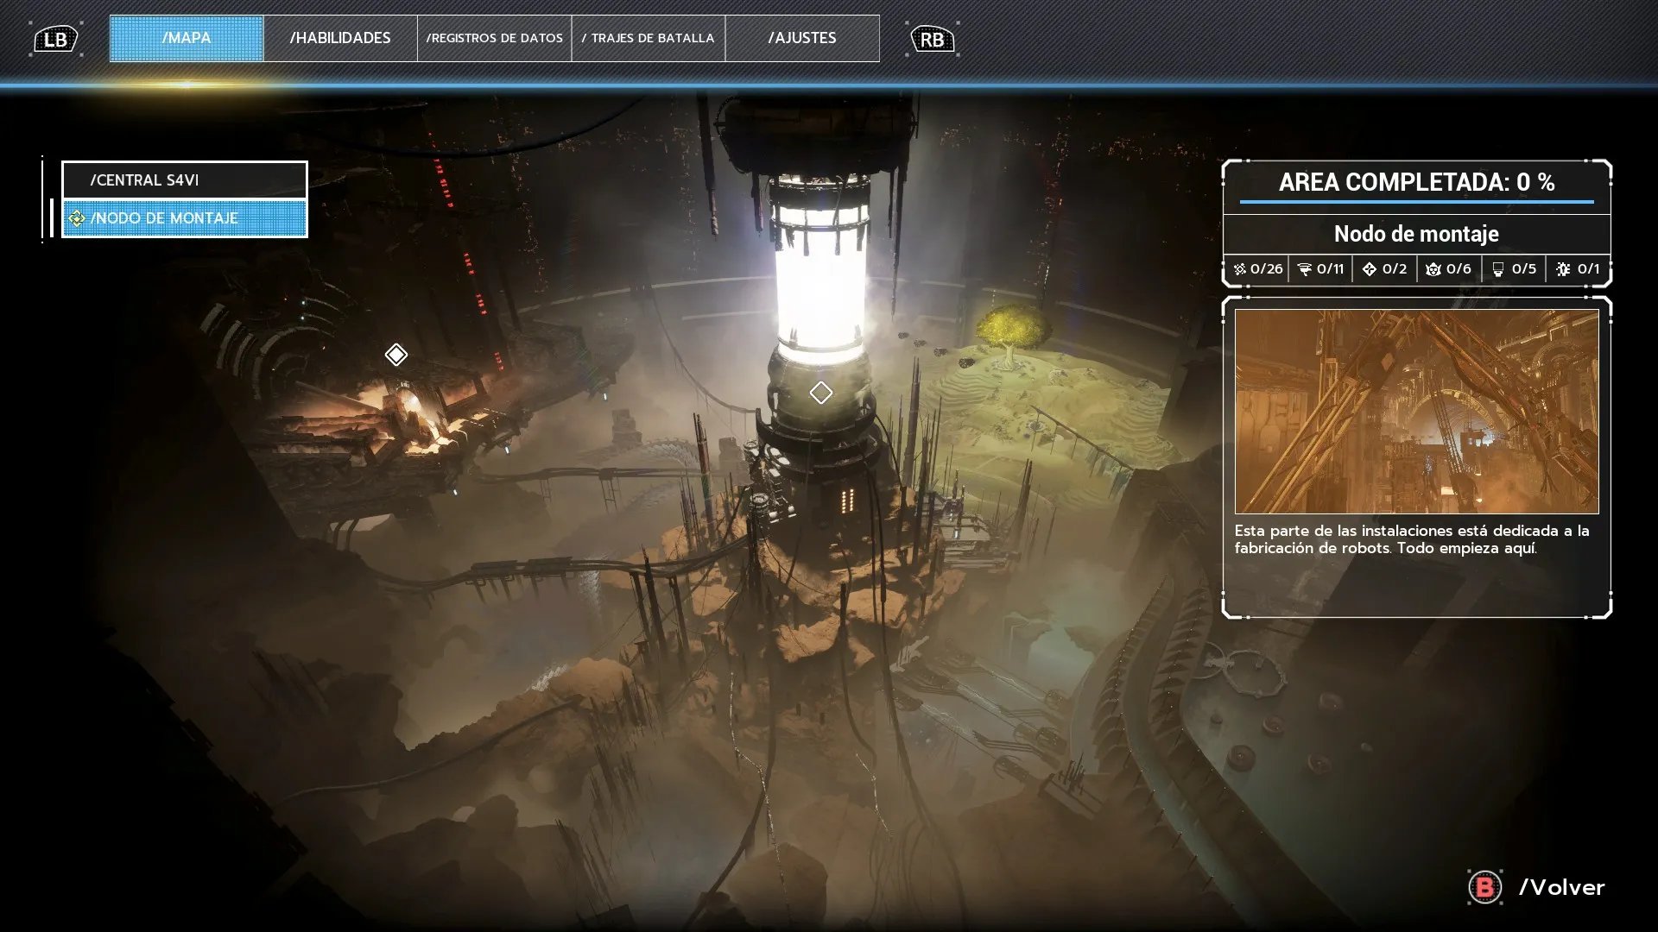Open the /TRAJES DE BATALLA tab
The width and height of the screenshot is (1658, 932).
[648, 38]
